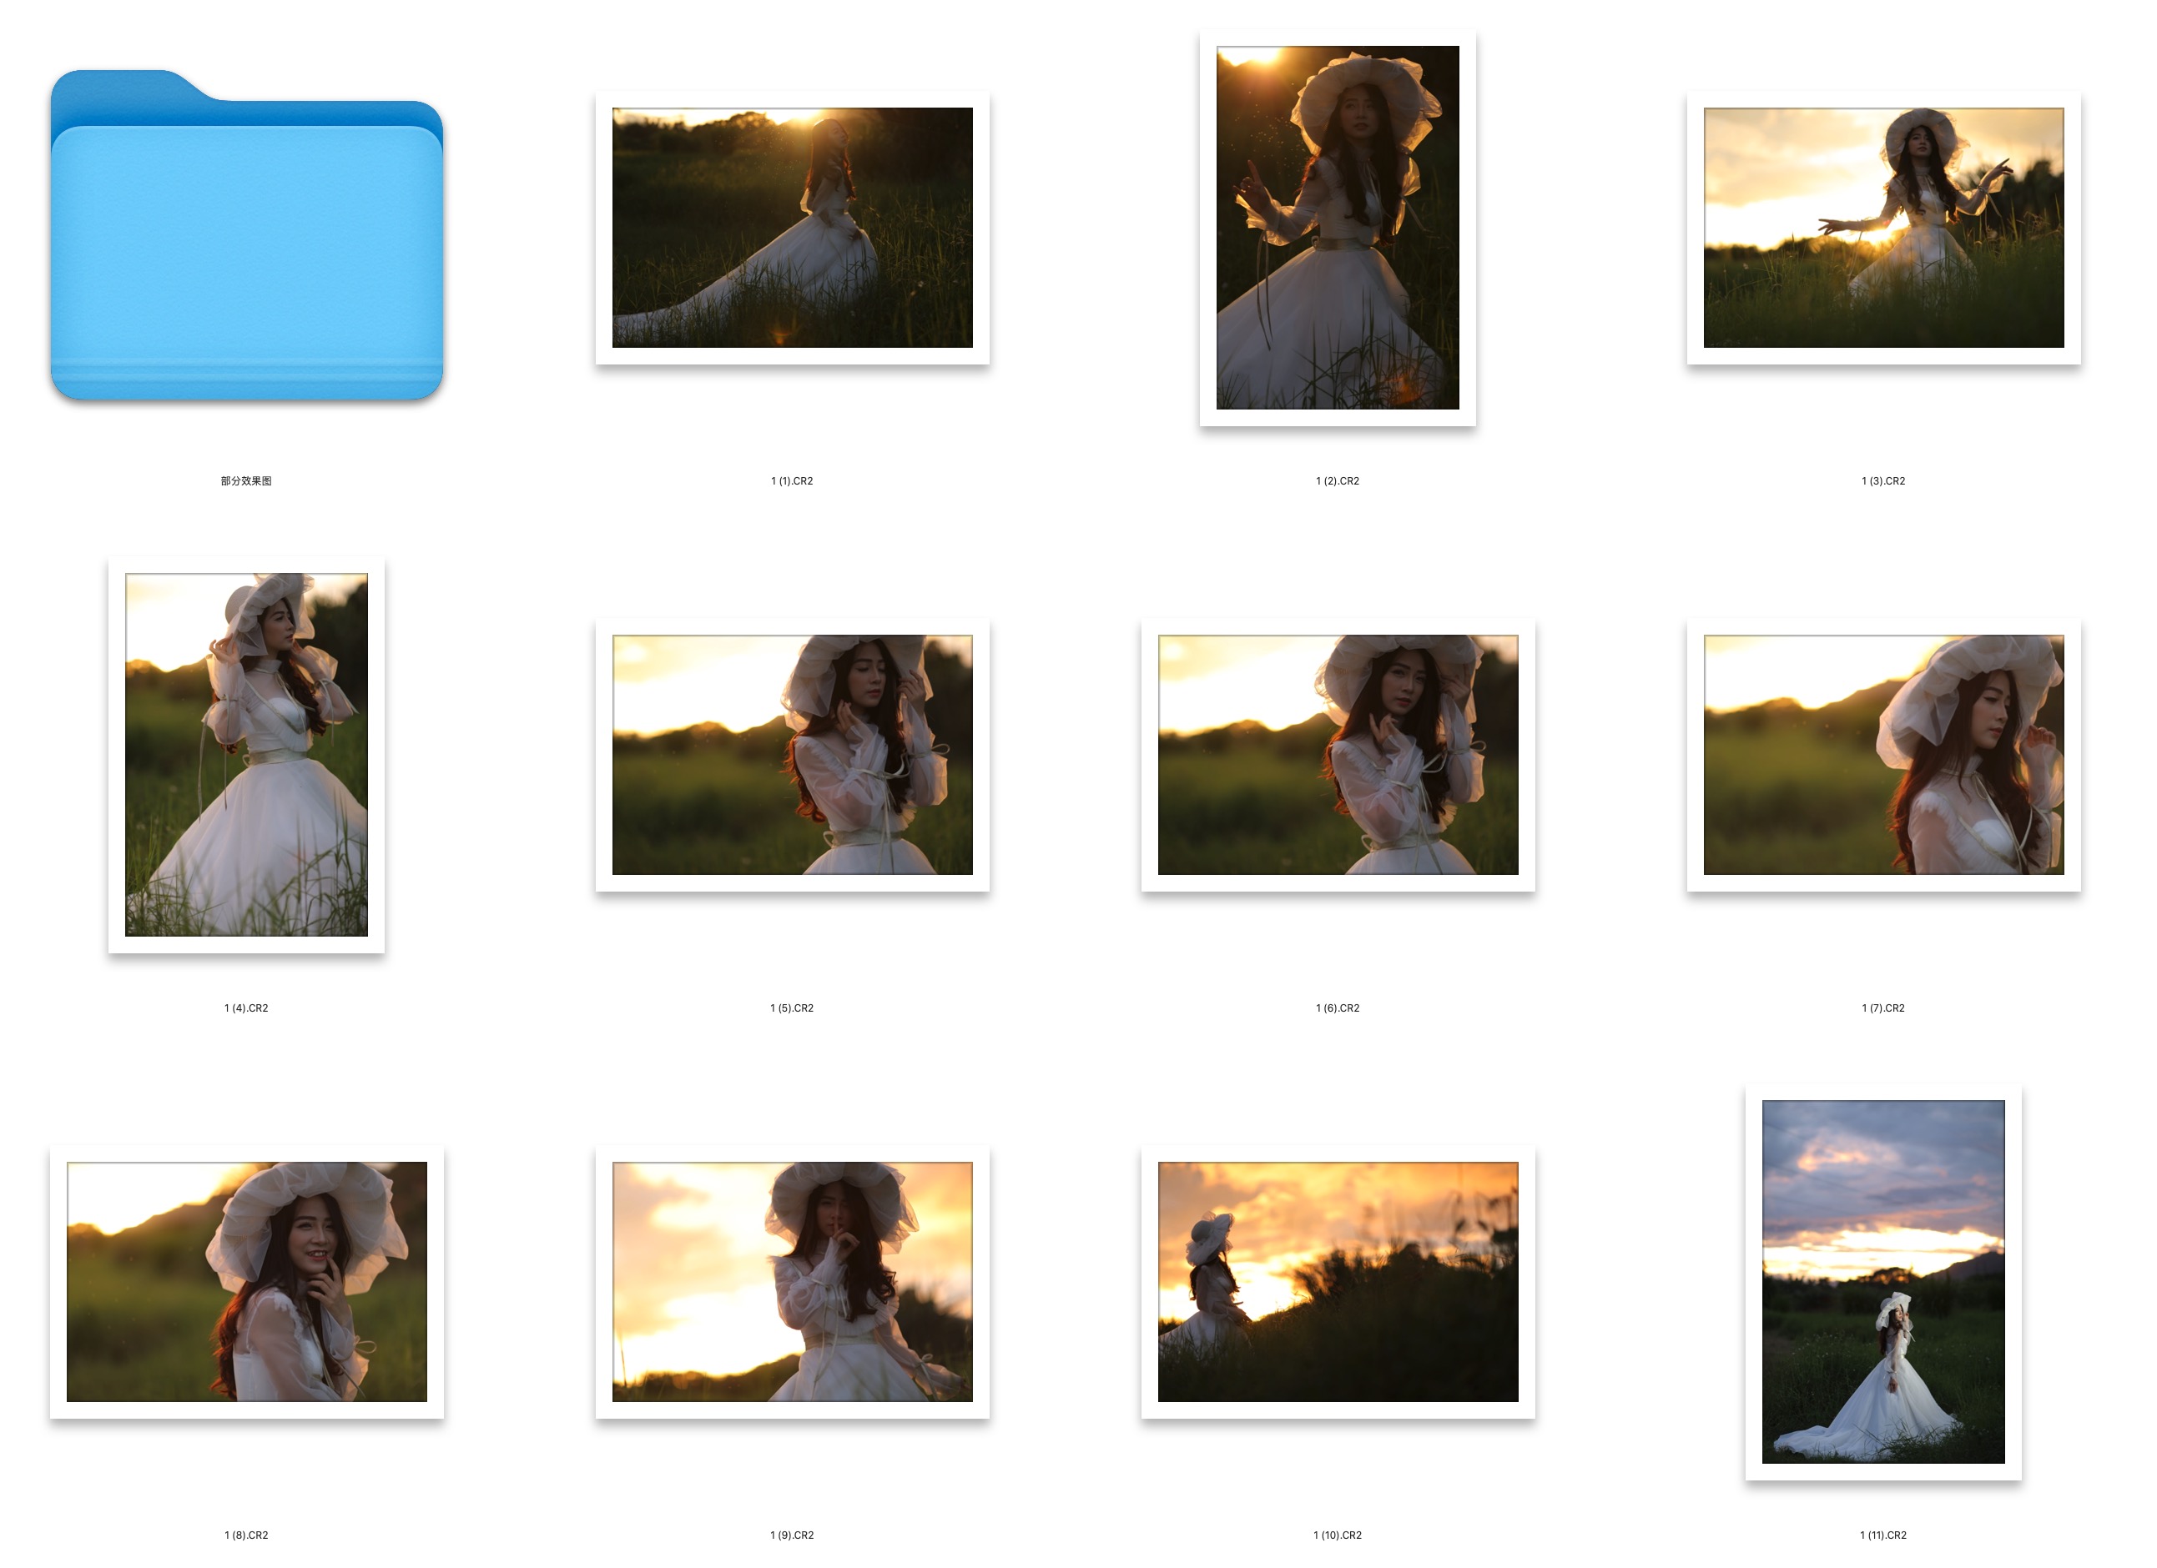Click the 部分效果图 folder name label
Screen dimensions: 2157x1568
[246, 481]
